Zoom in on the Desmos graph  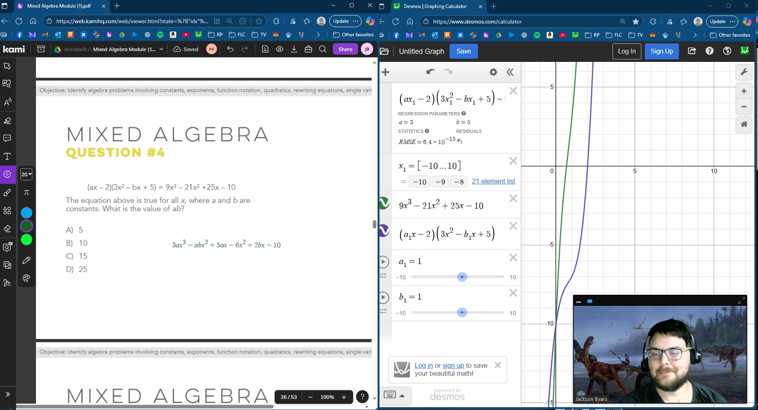click(x=744, y=91)
